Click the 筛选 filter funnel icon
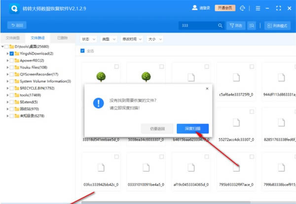Image resolution: width=296 pixels, height=204 pixels. (x=235, y=26)
